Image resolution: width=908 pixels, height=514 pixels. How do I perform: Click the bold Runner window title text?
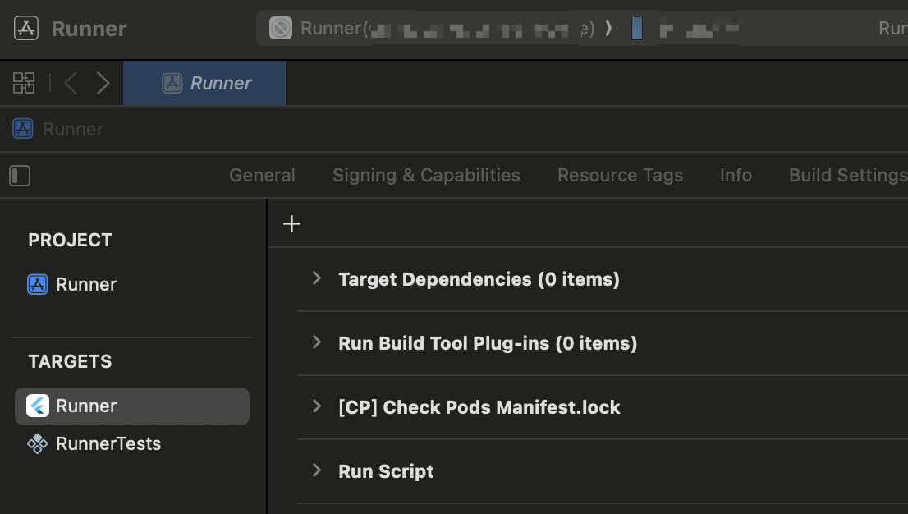point(89,29)
